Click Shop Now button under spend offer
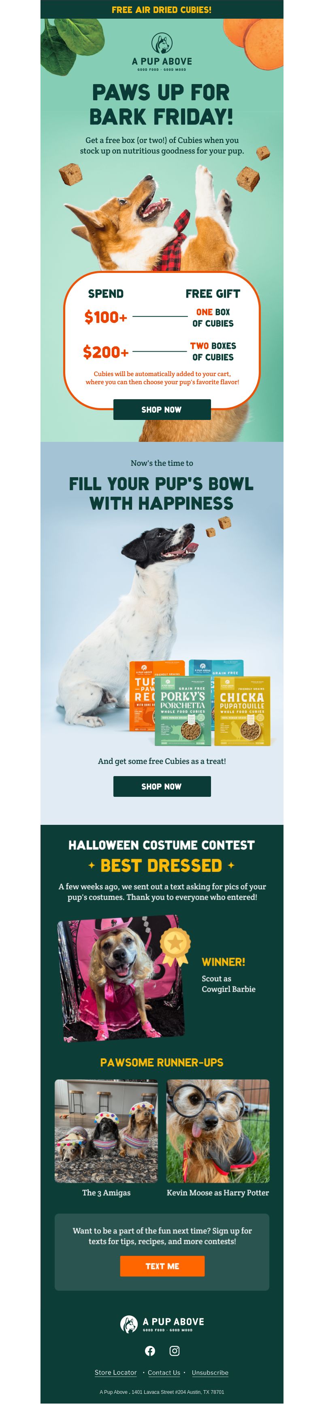 pos(162,409)
